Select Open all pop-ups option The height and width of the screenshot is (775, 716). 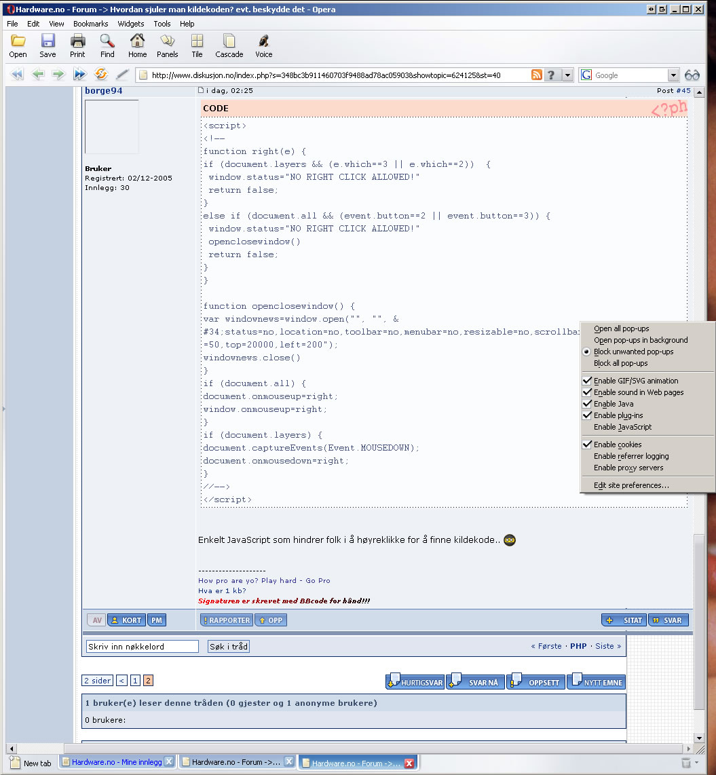coord(621,328)
